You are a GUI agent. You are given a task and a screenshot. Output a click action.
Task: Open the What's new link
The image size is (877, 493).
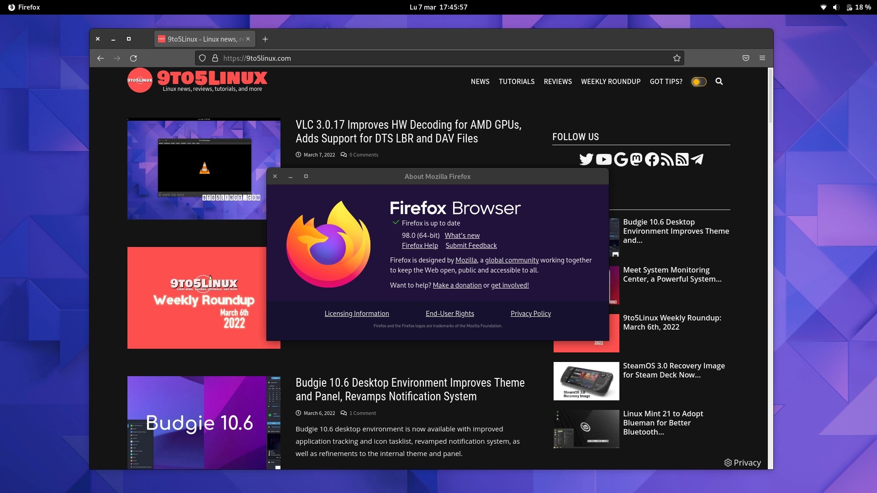coord(462,236)
